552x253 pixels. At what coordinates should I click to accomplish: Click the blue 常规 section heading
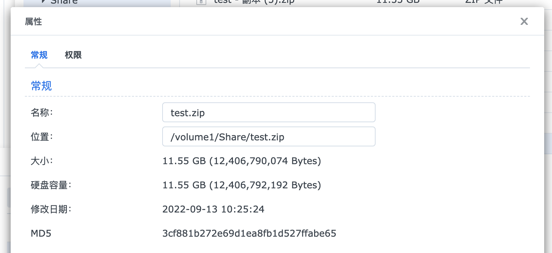coord(41,86)
